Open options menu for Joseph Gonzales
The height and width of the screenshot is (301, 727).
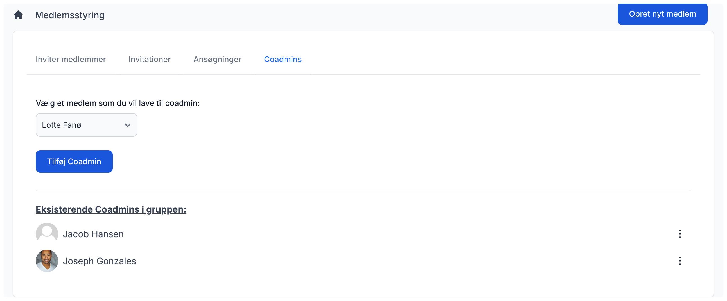point(679,261)
